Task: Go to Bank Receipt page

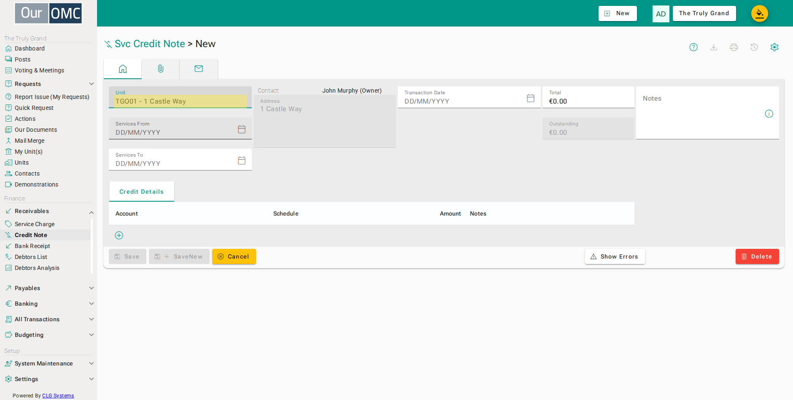Action: (32, 246)
